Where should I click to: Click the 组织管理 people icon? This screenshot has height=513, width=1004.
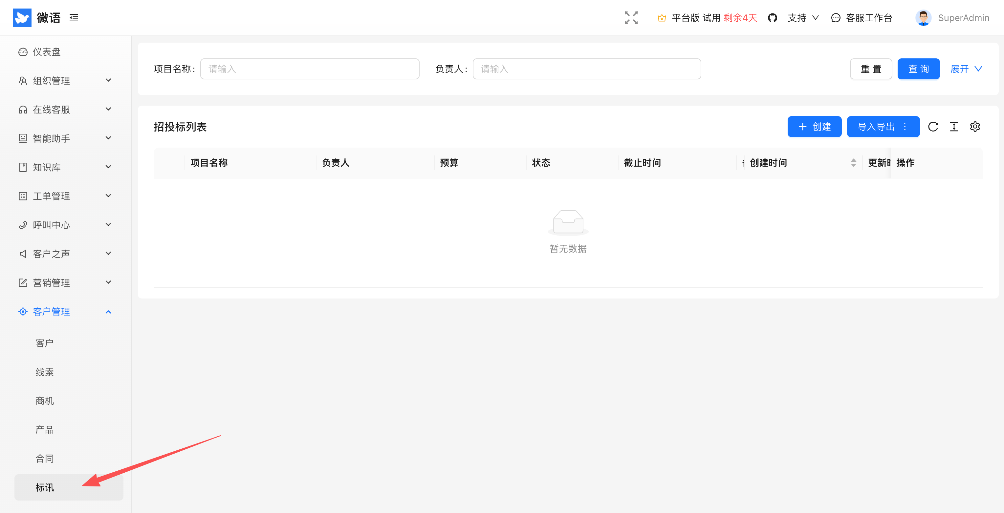click(23, 81)
